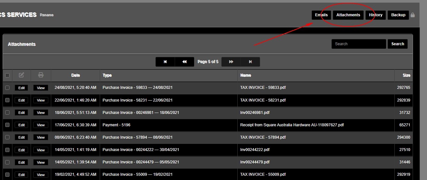Image resolution: width=427 pixels, height=180 pixels.
Task: View the Purchase Invoice - 57894 attachment
Action: point(41,137)
